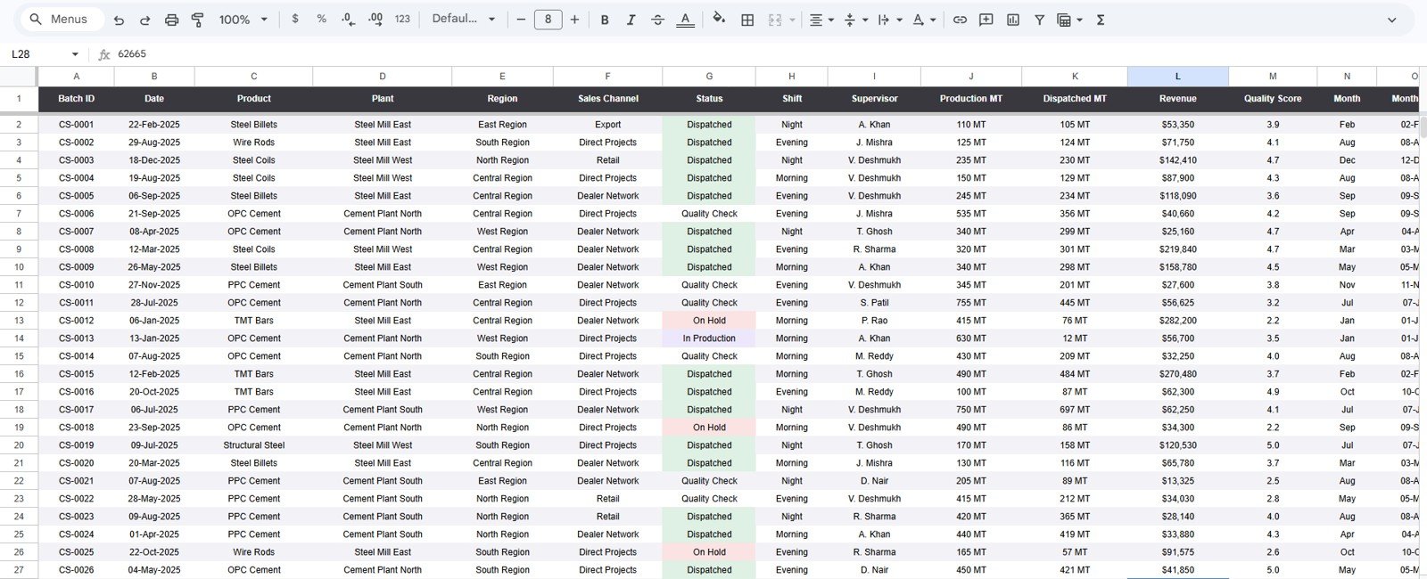
Task: Select the Export sales channel cell
Action: point(608,125)
